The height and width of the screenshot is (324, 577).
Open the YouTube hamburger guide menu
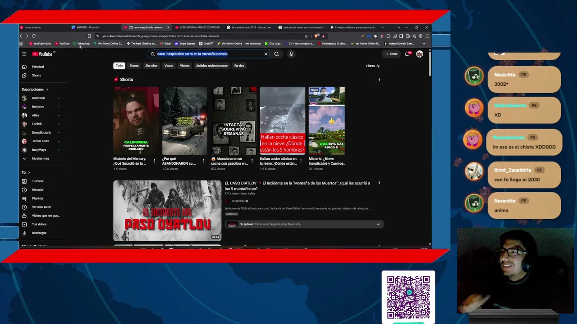point(24,54)
